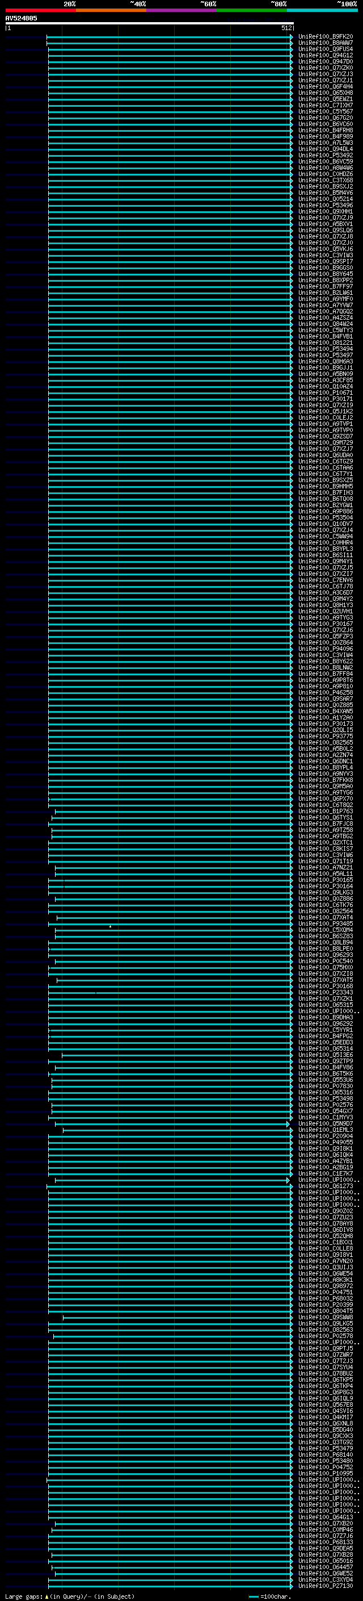Click the UniRef100_Q7XAT4 hit name
Viewport: 363px width, 1601px height.
coord(325,917)
